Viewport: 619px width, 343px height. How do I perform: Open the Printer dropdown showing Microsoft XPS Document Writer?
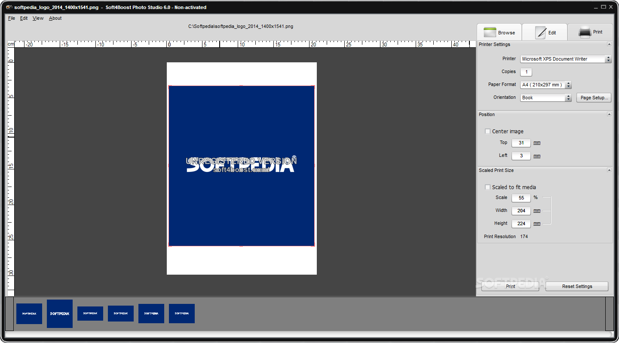point(566,59)
